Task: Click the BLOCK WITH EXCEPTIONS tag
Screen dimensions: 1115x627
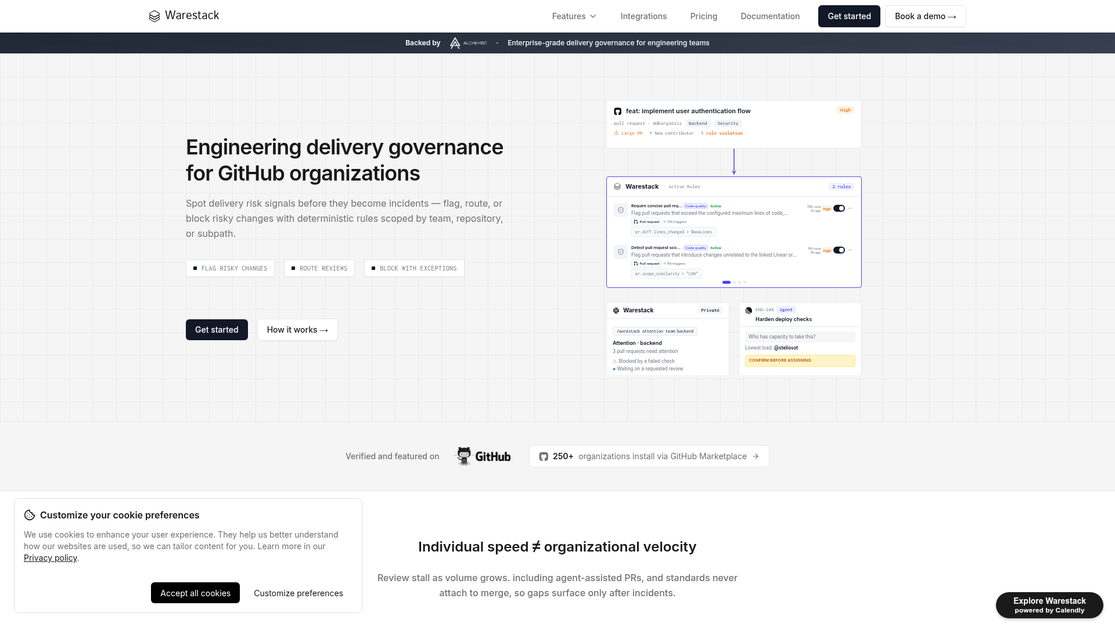Action: tap(414, 268)
